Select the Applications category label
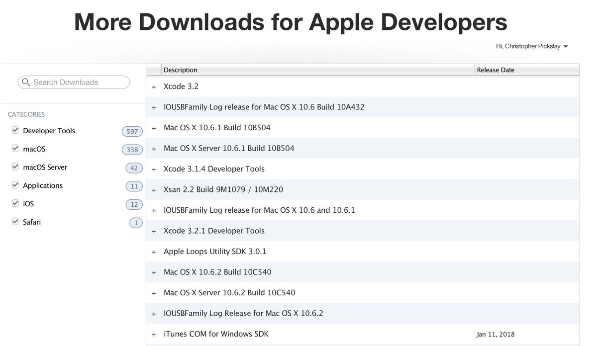The height and width of the screenshot is (346, 597). point(43,185)
